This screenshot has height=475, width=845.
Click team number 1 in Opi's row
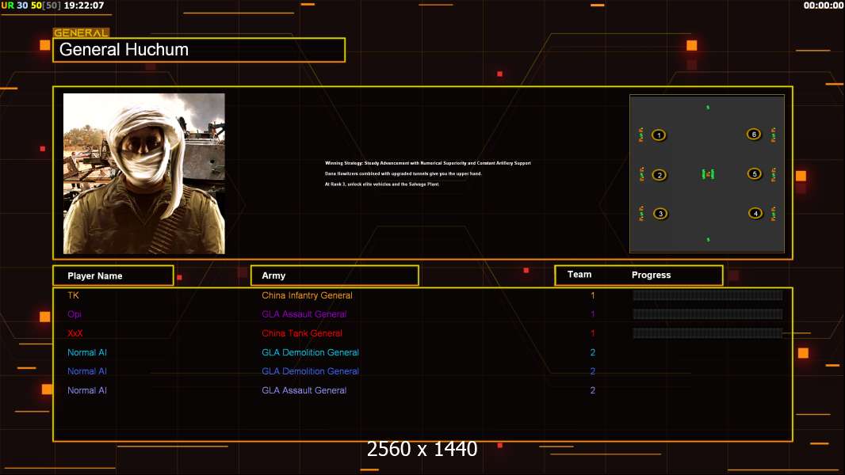point(593,314)
